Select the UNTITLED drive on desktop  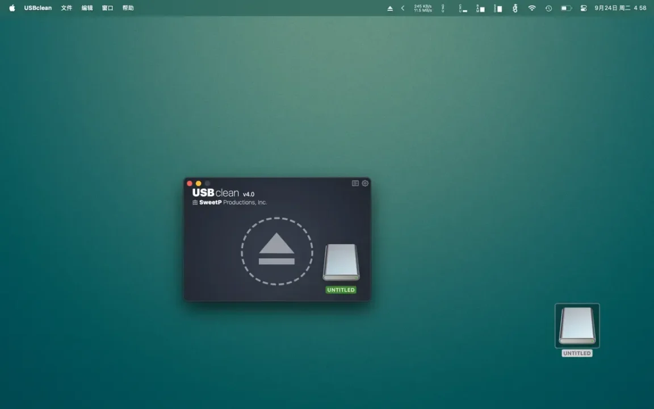577,326
